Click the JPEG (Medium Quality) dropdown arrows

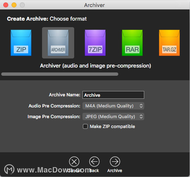[x=141, y=116]
